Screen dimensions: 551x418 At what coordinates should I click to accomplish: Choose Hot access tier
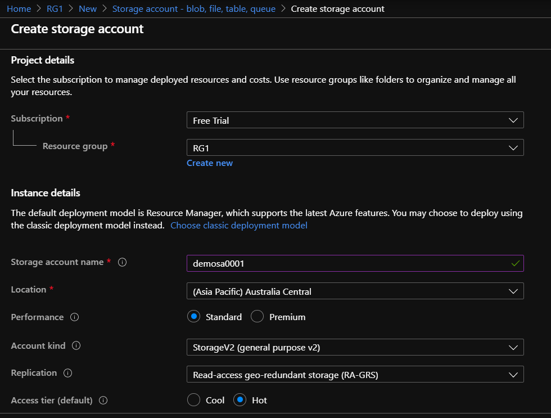tap(240, 400)
